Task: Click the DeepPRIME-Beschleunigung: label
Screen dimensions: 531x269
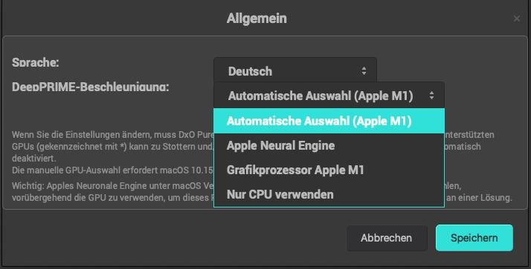Action: click(91, 87)
